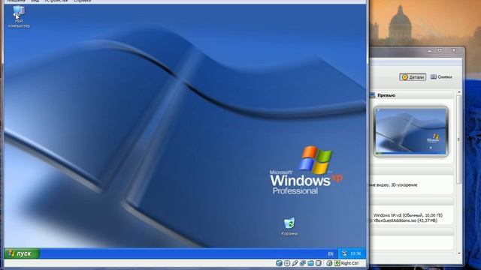The image size is (481, 270).
Task: Open the shared folders icon in VM status bar
Action: click(310, 263)
